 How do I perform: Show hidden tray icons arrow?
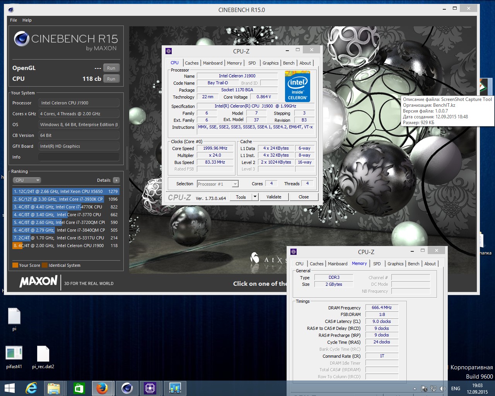[415, 389]
